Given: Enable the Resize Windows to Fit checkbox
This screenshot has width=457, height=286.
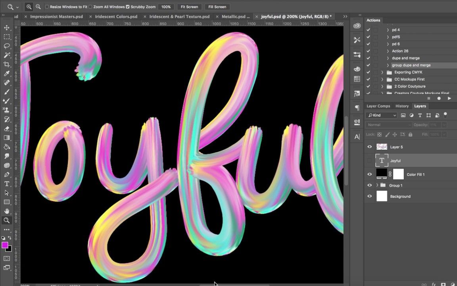Looking at the screenshot, I should [46, 7].
